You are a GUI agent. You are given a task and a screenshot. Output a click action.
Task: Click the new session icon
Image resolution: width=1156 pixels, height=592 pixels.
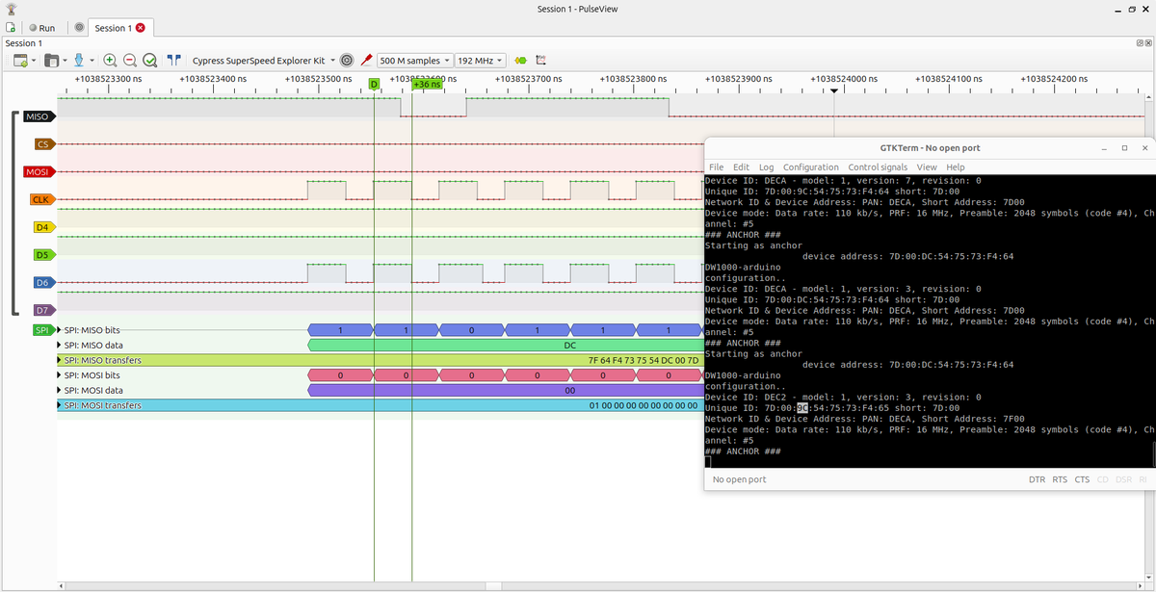coord(11,28)
